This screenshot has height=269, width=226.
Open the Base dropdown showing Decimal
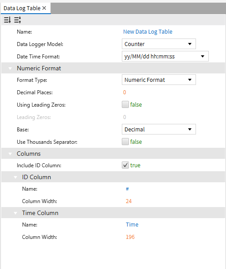[x=159, y=129]
